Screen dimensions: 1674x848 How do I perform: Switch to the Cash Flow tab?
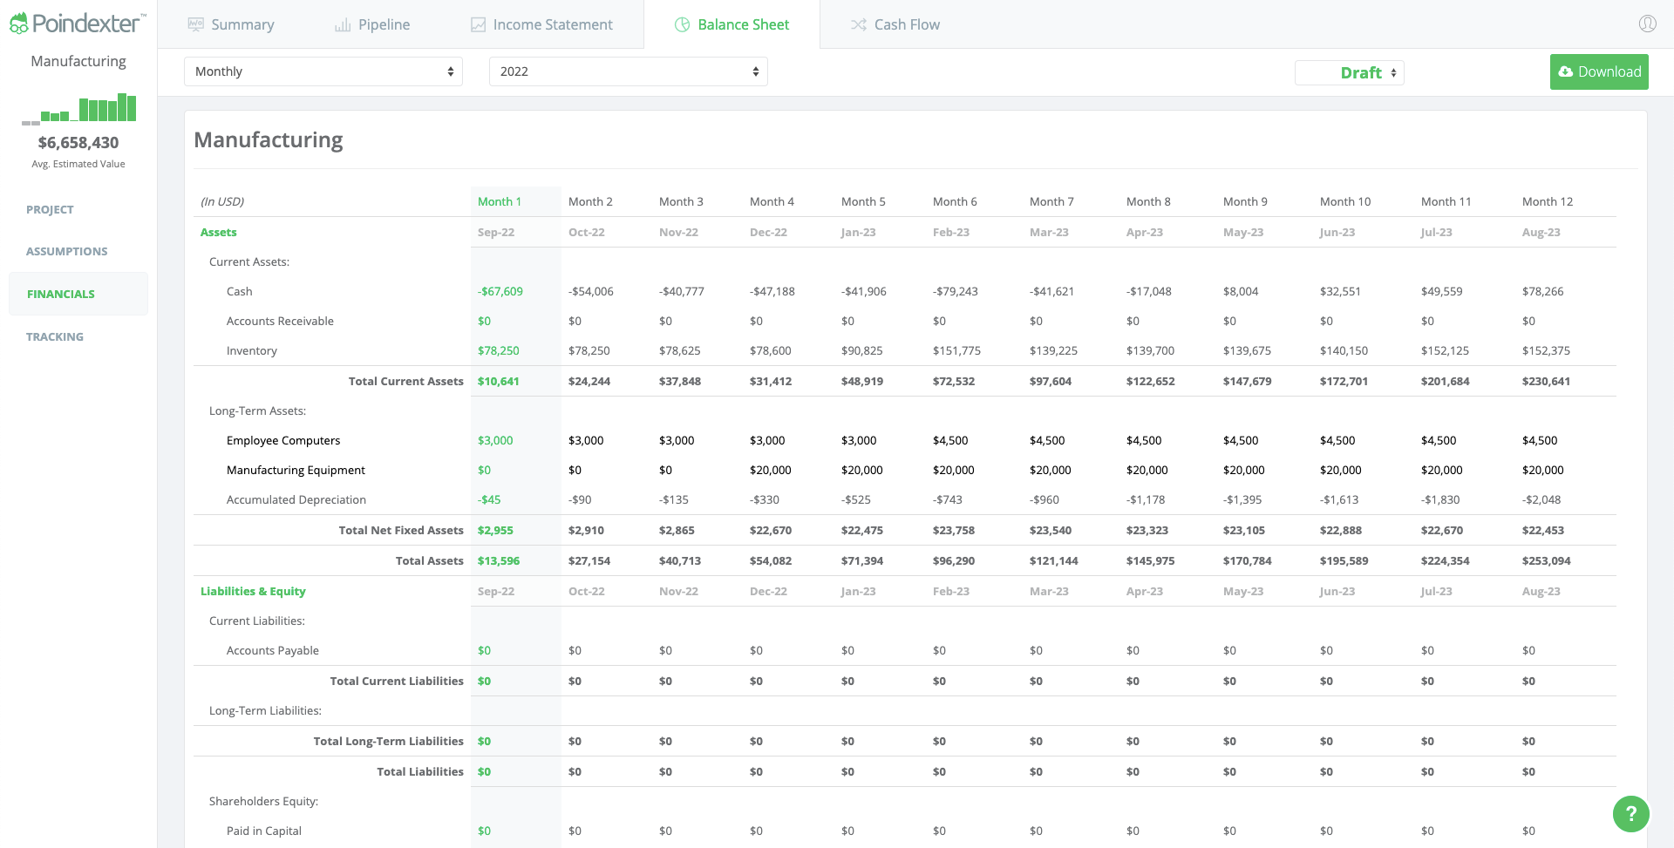(x=895, y=24)
